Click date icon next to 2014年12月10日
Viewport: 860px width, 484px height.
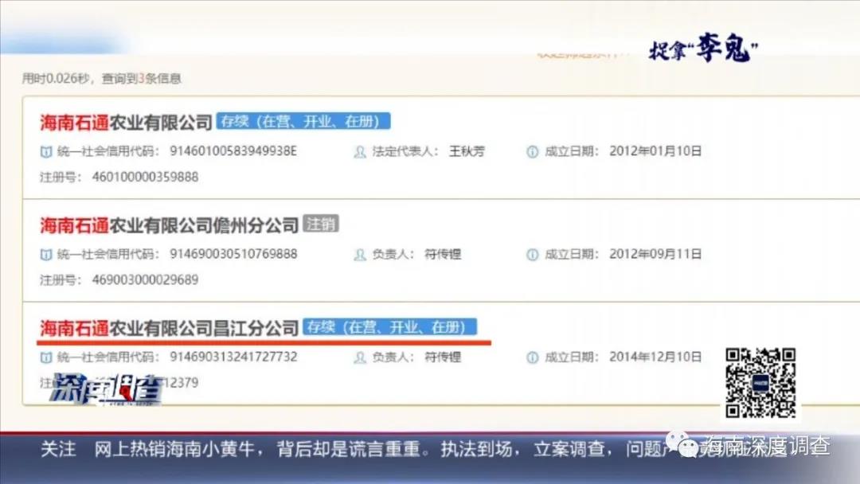pos(532,357)
